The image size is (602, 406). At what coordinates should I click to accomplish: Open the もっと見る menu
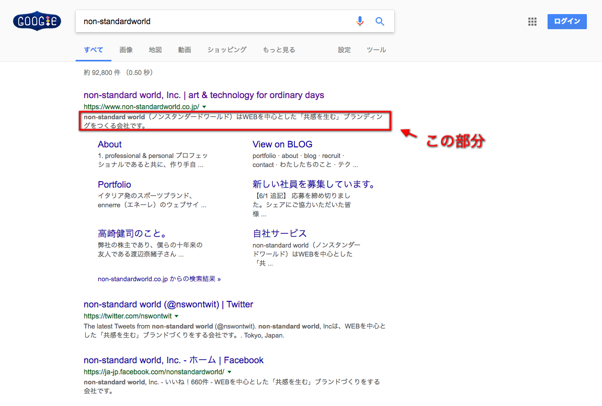pos(279,50)
